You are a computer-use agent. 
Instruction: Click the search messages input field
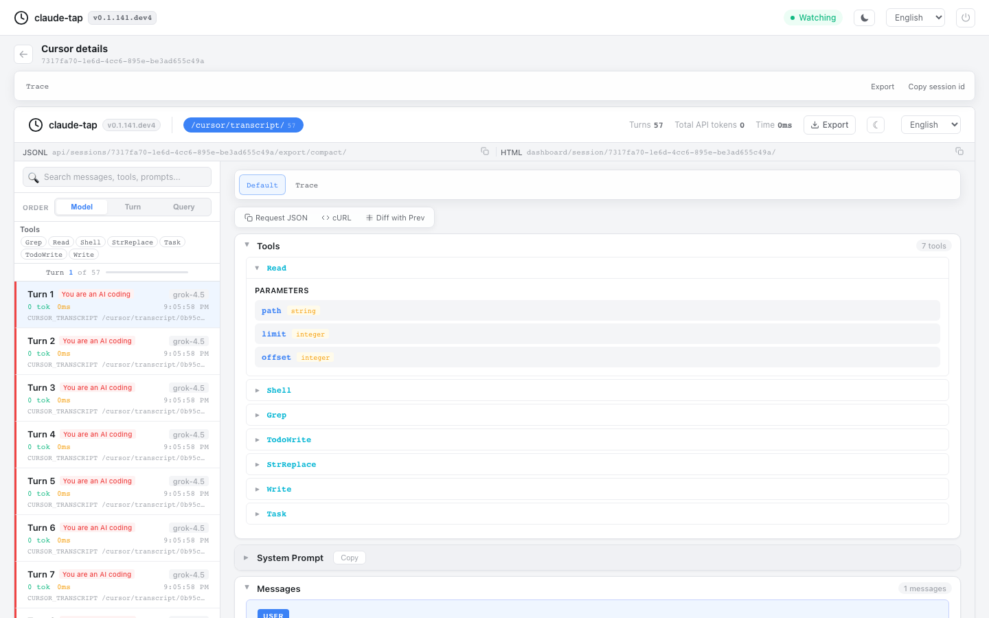pos(117,177)
